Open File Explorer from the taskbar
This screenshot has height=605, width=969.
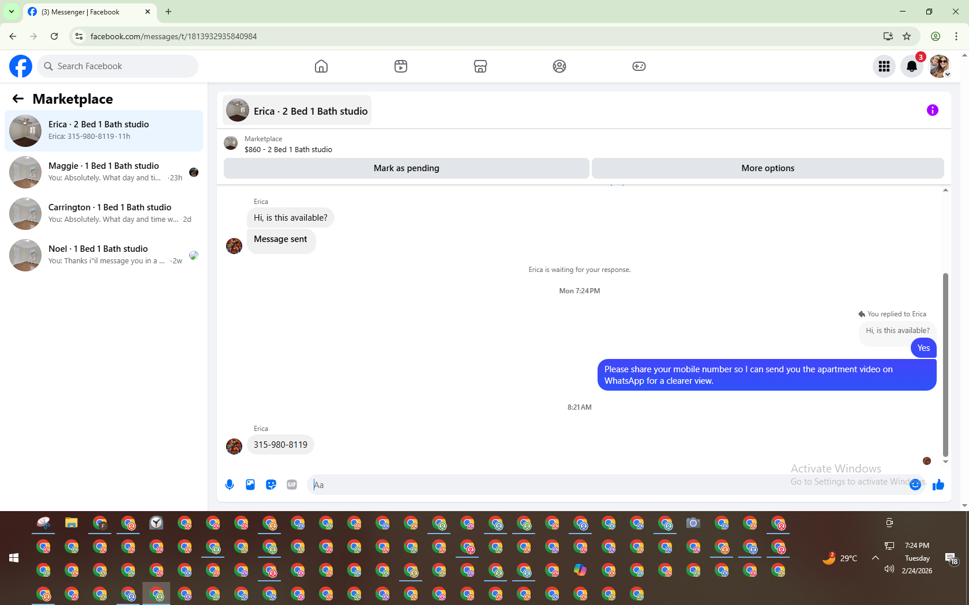(x=72, y=523)
